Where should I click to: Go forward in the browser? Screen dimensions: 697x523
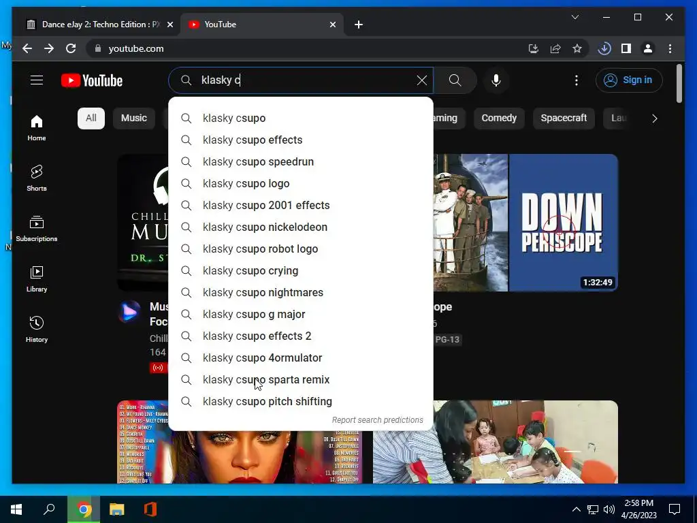49,48
